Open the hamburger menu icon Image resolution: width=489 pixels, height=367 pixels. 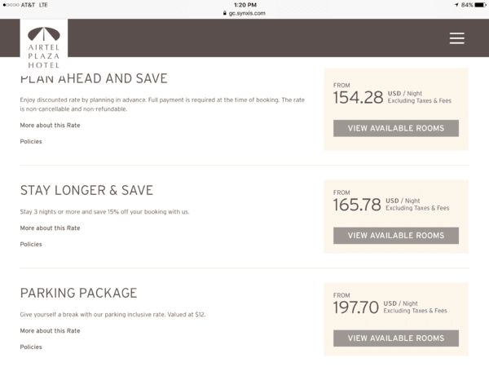point(457,38)
